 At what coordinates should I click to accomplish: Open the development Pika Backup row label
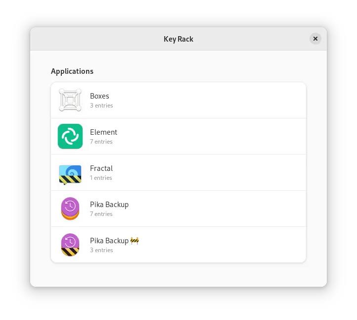[x=109, y=241]
